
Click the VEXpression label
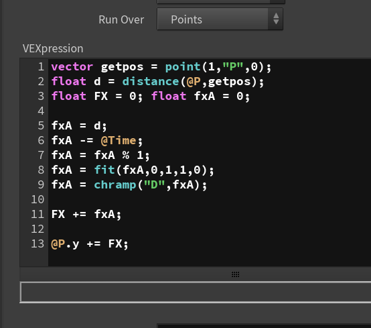coord(53,49)
